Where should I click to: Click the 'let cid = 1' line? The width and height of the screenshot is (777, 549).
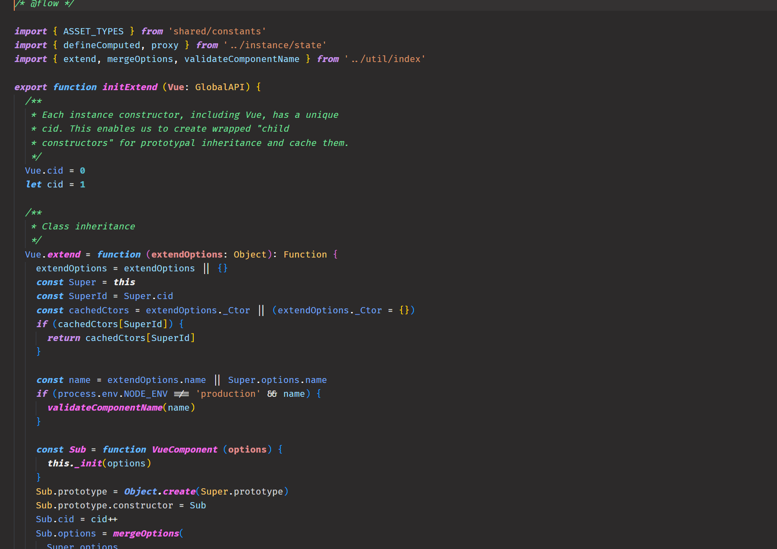(x=55, y=184)
